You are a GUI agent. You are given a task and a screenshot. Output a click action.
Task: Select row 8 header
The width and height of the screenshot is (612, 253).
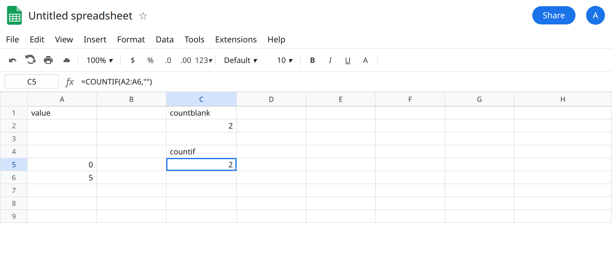point(14,204)
